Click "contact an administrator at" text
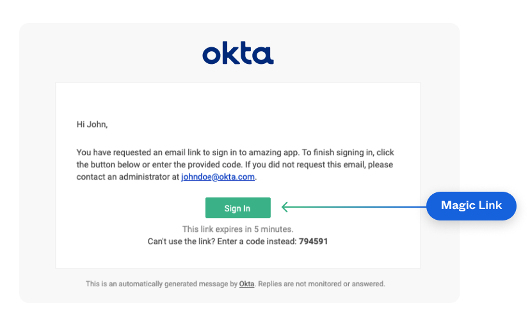The height and width of the screenshot is (324, 530). [127, 177]
